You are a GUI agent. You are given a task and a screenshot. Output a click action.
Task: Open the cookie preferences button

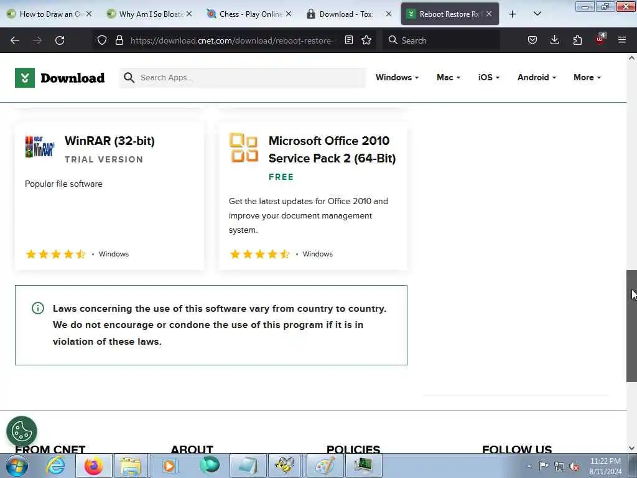(22, 431)
